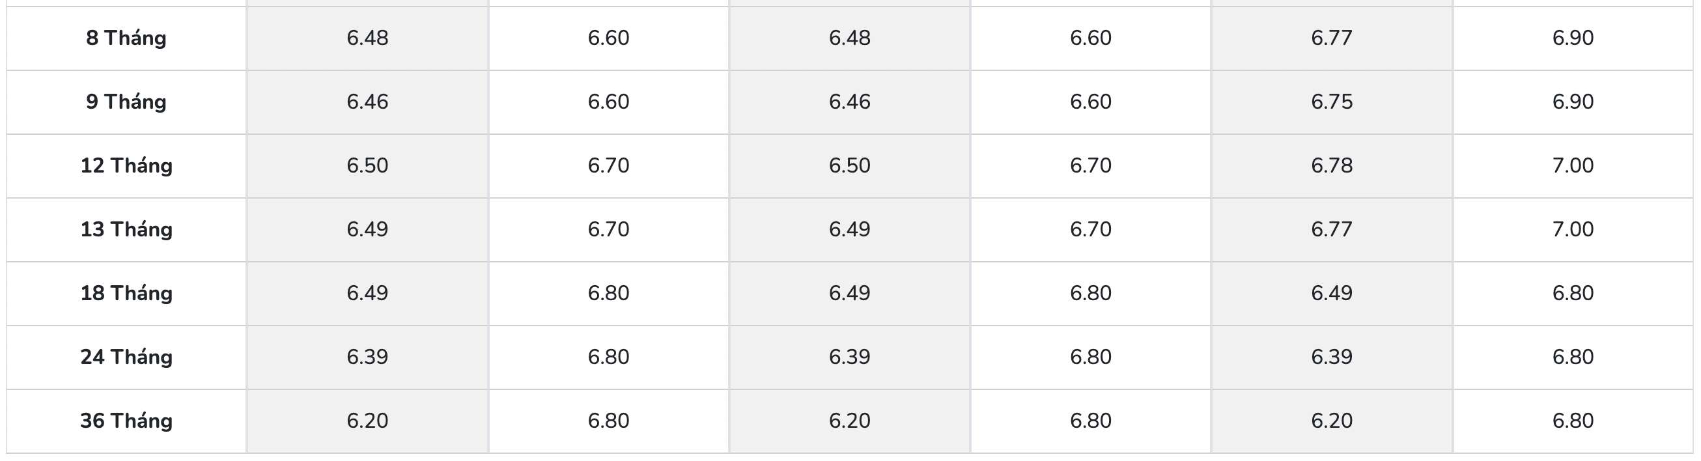Click the leftmost 6.39 in 24 Tháng row
The height and width of the screenshot is (461, 1701).
coord(367,357)
